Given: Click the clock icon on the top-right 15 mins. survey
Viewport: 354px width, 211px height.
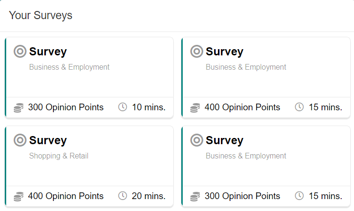Looking at the screenshot, I should point(299,107).
